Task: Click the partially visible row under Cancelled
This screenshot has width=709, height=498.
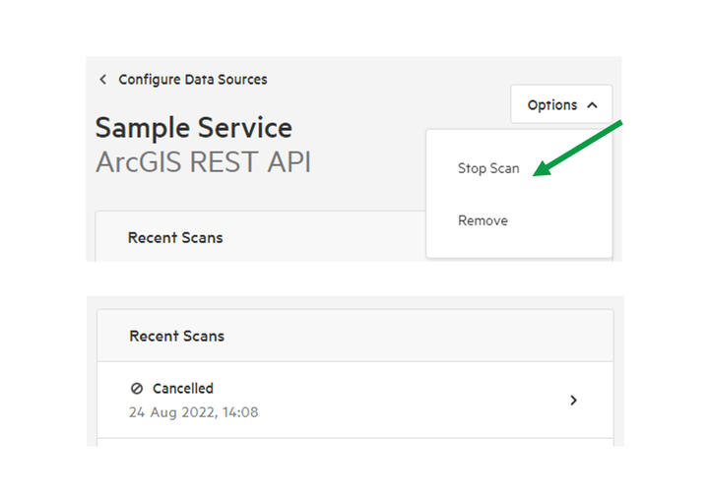Action: 355,442
